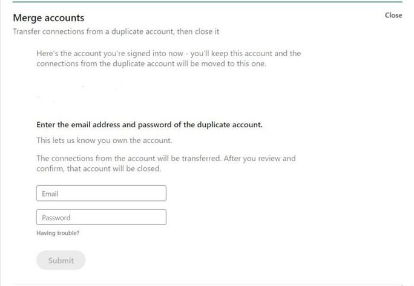Focus the Email input field
This screenshot has width=414, height=286.
tap(101, 193)
